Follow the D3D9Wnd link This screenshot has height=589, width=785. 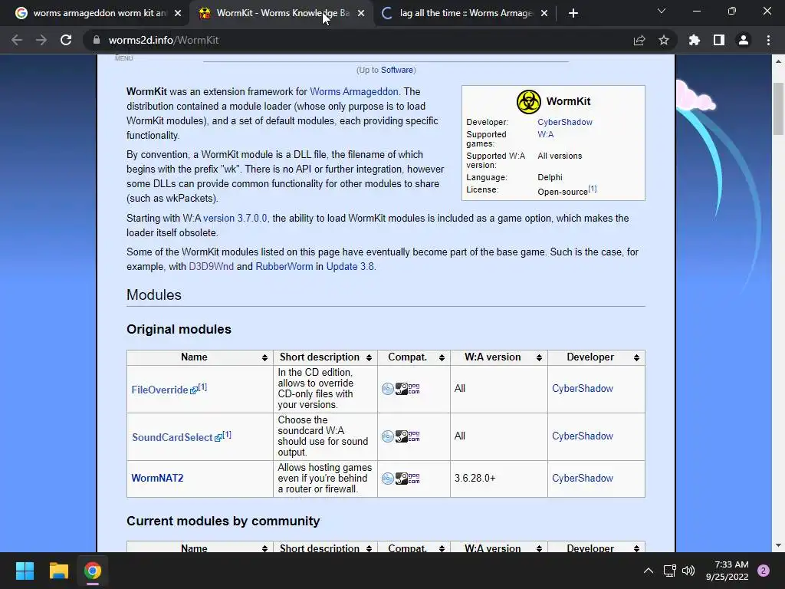(212, 266)
